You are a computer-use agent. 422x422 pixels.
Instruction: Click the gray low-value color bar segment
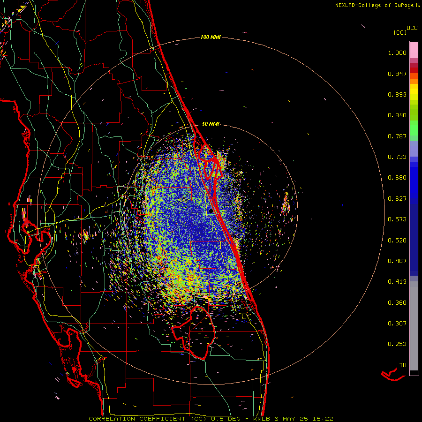pos(414,326)
